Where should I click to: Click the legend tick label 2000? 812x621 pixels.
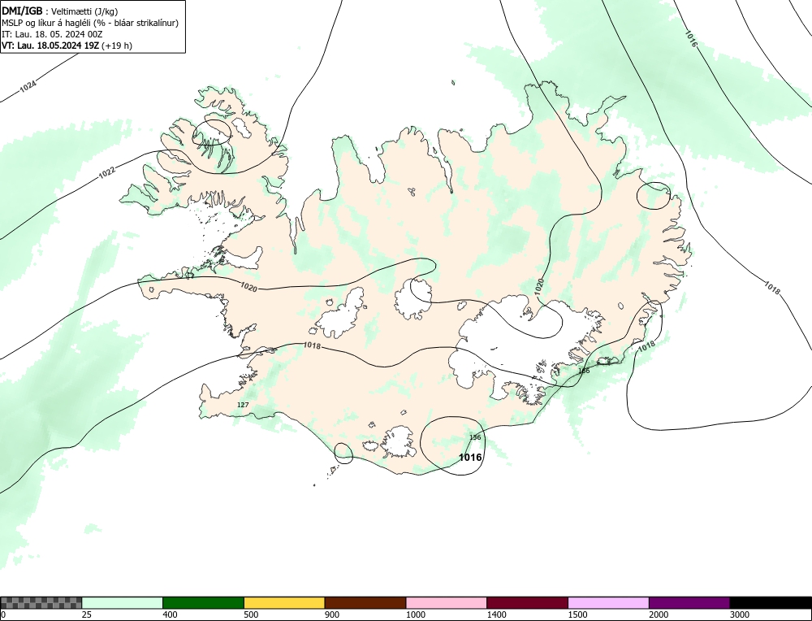(659, 614)
